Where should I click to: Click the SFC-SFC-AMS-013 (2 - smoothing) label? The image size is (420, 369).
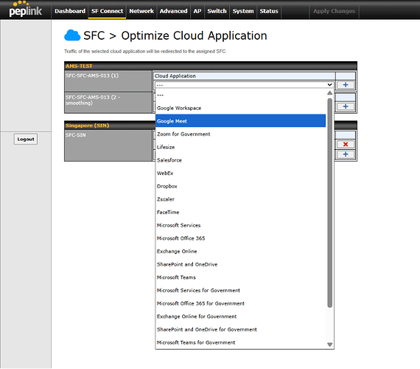pos(93,100)
